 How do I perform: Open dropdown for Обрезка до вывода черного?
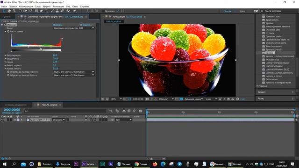(x=74, y=72)
